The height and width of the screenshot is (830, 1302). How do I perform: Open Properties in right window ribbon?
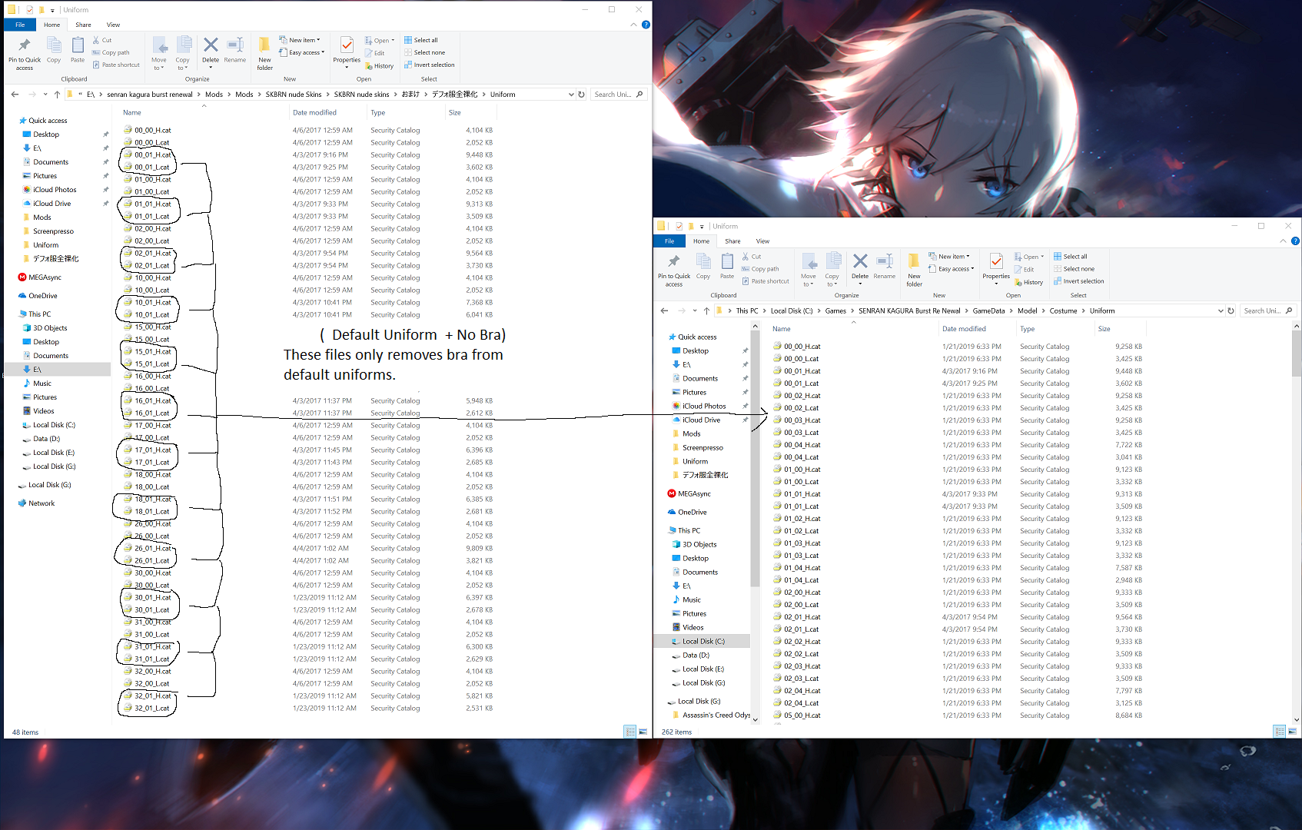coord(996,269)
